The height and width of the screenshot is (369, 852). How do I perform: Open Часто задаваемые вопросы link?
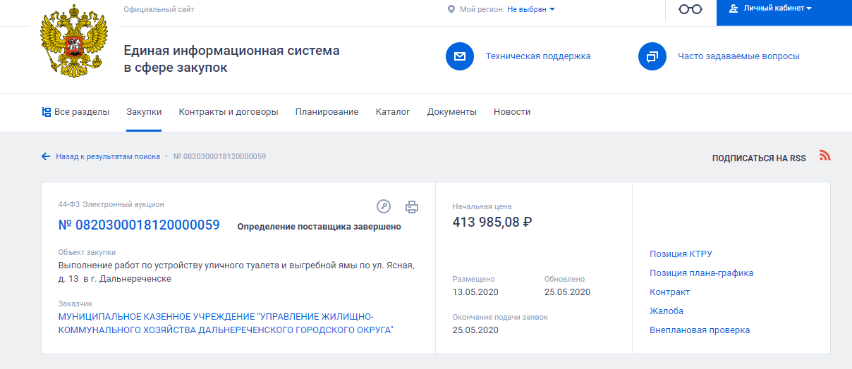(738, 56)
